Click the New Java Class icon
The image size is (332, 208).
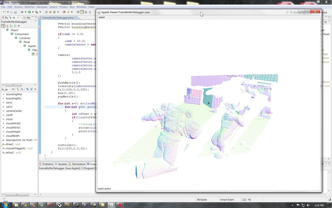(54, 12)
